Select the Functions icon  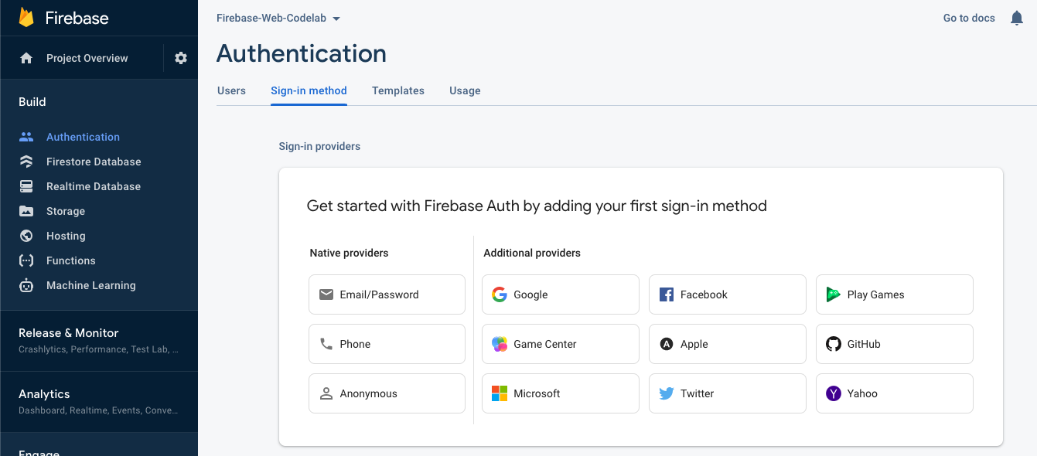(x=26, y=260)
